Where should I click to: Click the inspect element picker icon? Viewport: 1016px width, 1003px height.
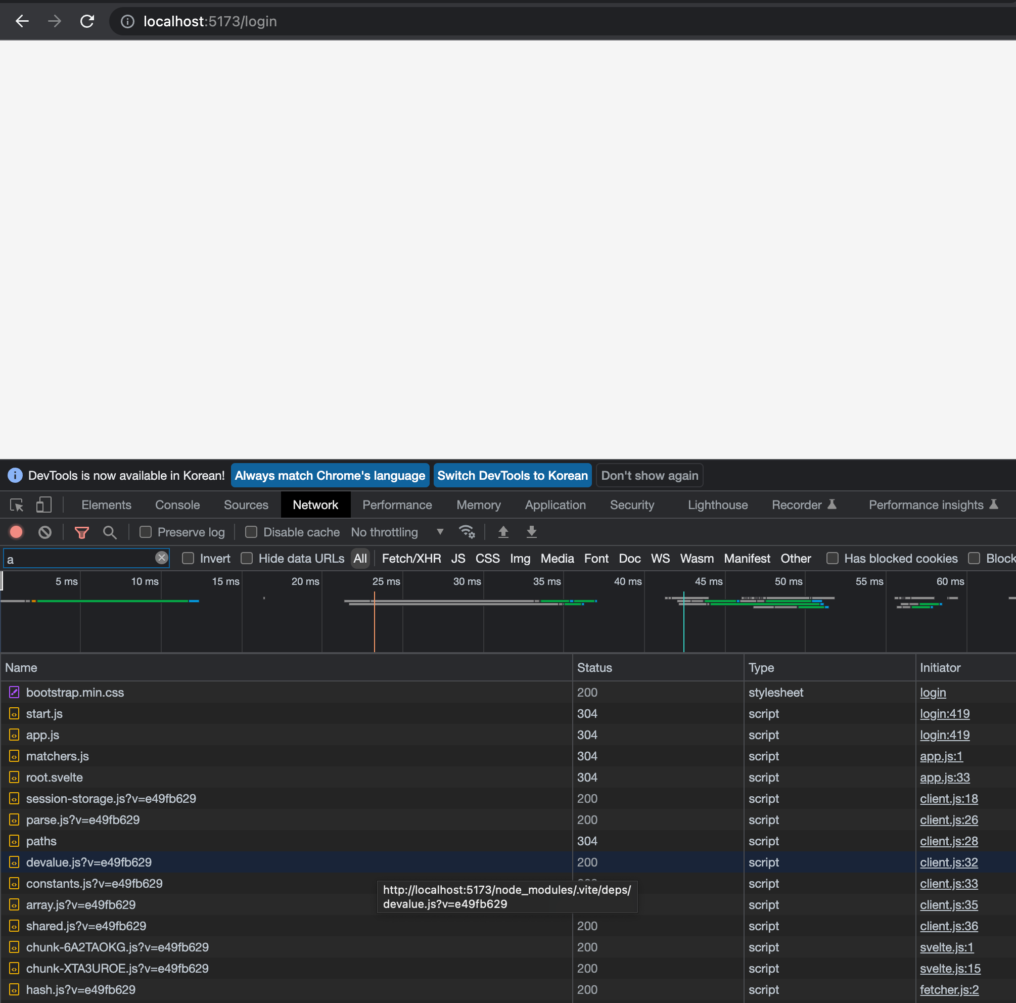[17, 505]
